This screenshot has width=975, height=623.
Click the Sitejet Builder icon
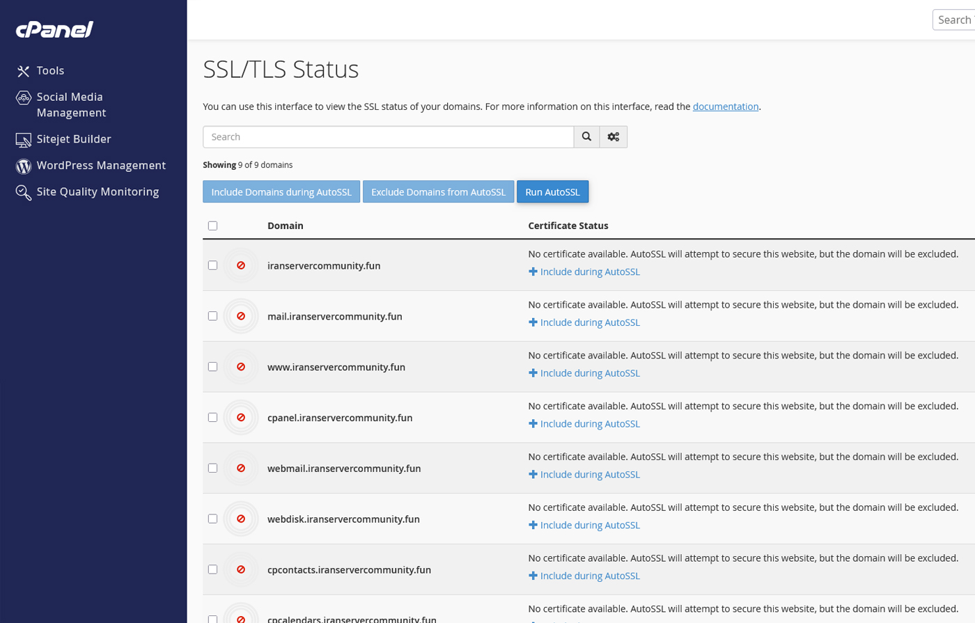[x=24, y=140]
